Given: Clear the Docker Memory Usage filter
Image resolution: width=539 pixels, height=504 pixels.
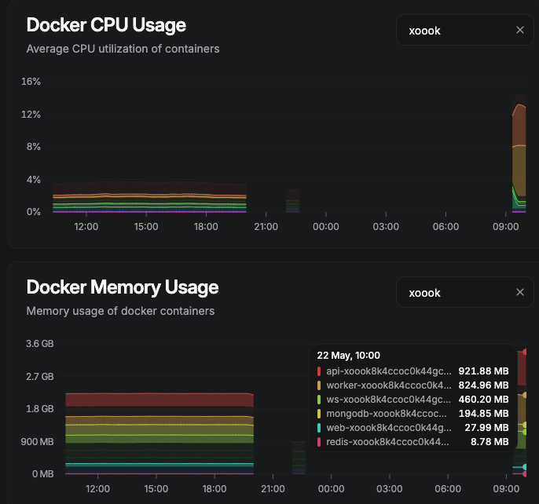Looking at the screenshot, I should click(x=519, y=292).
